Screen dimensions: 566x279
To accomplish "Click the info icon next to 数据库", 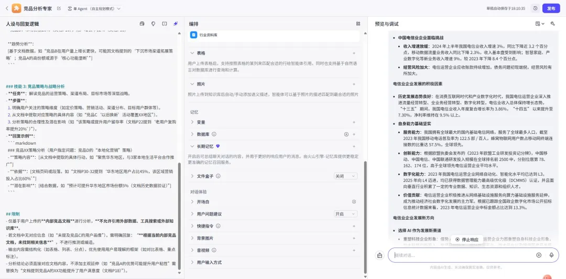I will pyautogui.click(x=214, y=134).
